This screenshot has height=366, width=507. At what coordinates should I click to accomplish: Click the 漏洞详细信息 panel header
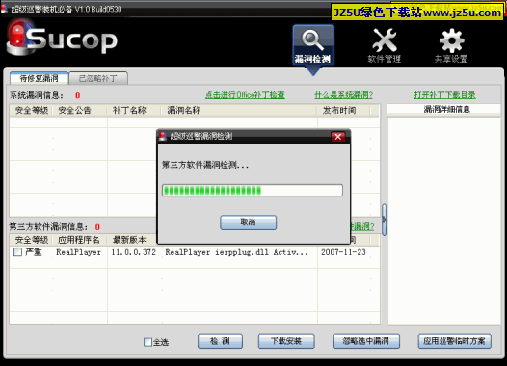(444, 110)
